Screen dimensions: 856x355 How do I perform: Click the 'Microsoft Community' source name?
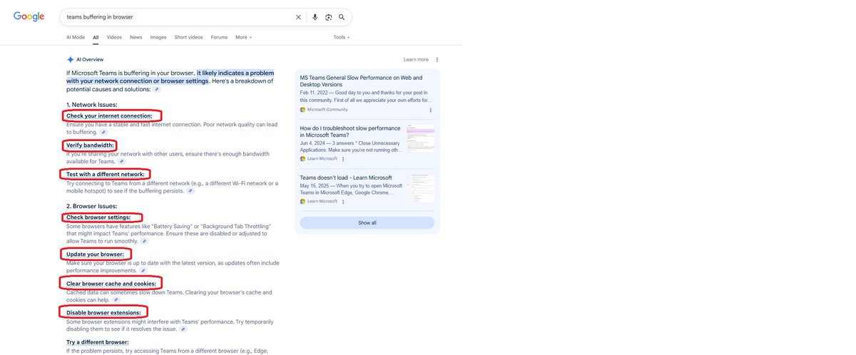(329, 110)
